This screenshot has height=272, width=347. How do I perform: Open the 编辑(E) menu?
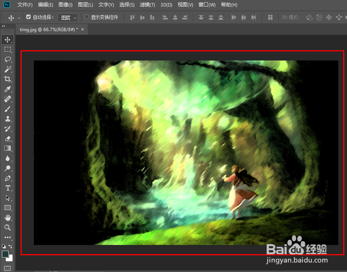[x=45, y=5]
